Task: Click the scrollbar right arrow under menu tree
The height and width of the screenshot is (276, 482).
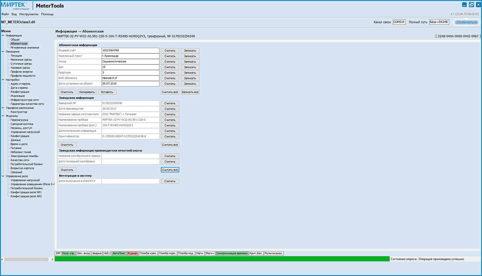Action: (52, 259)
